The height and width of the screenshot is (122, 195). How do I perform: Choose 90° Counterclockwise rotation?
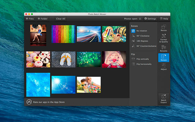click(x=144, y=46)
